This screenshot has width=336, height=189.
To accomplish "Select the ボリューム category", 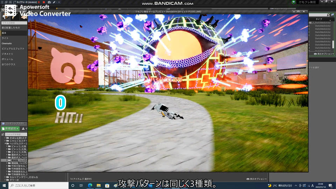I will tap(7, 59).
